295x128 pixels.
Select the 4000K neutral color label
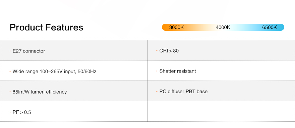[223, 27]
